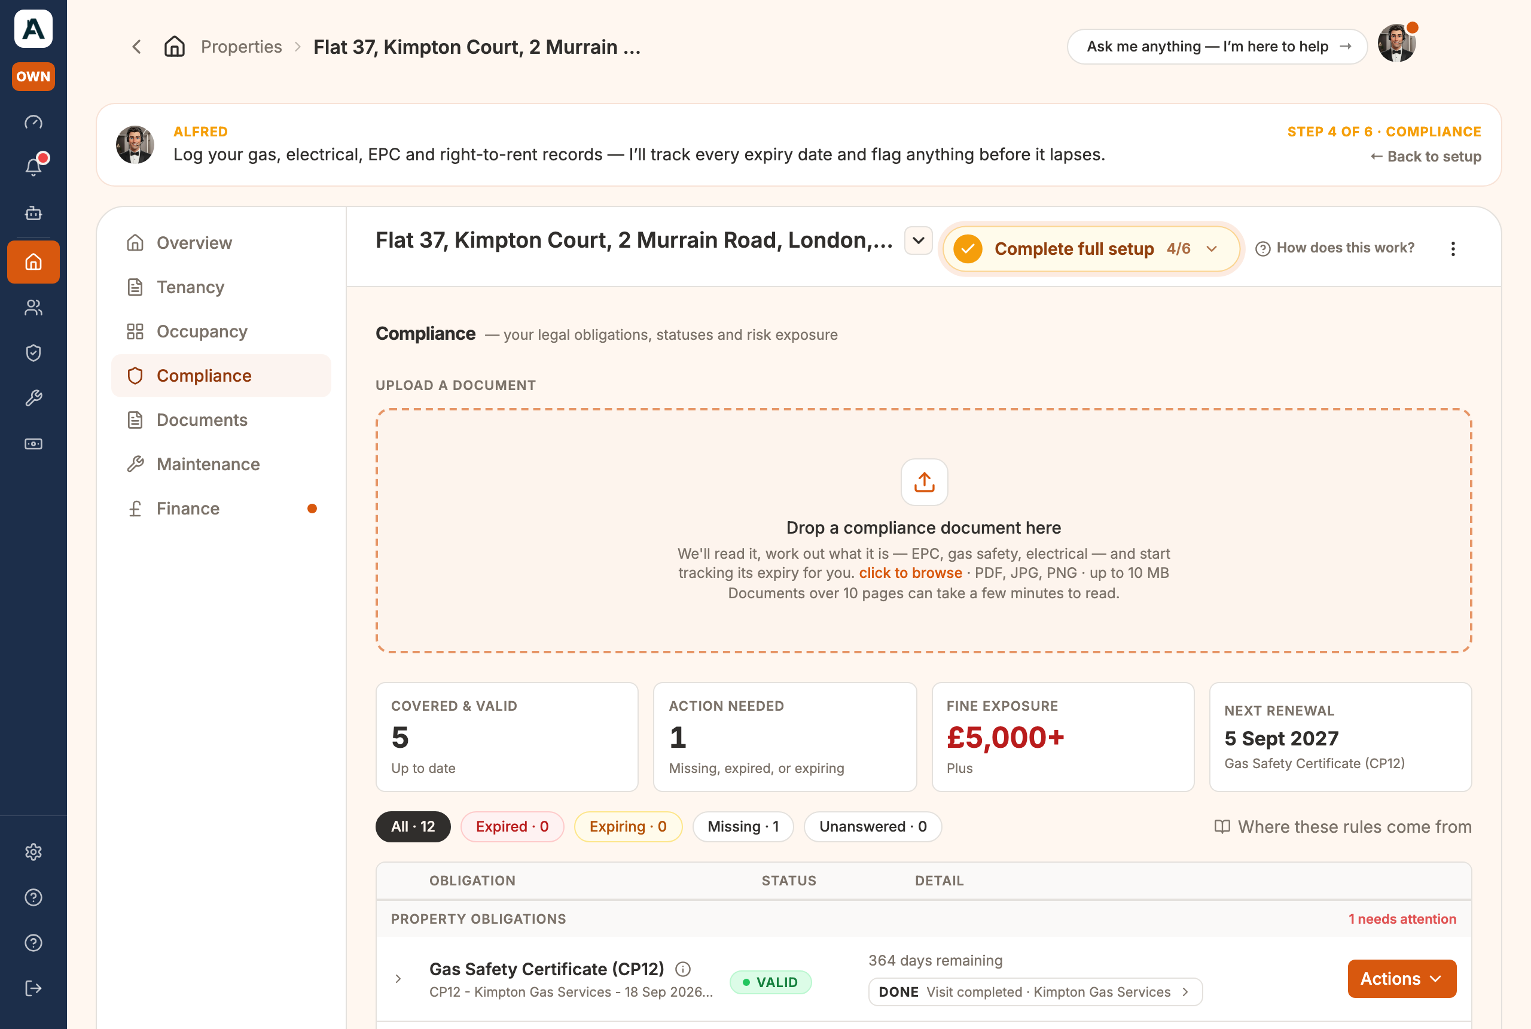Viewport: 1531px width, 1029px height.
Task: Click the compliance document drop zone
Action: point(924,531)
